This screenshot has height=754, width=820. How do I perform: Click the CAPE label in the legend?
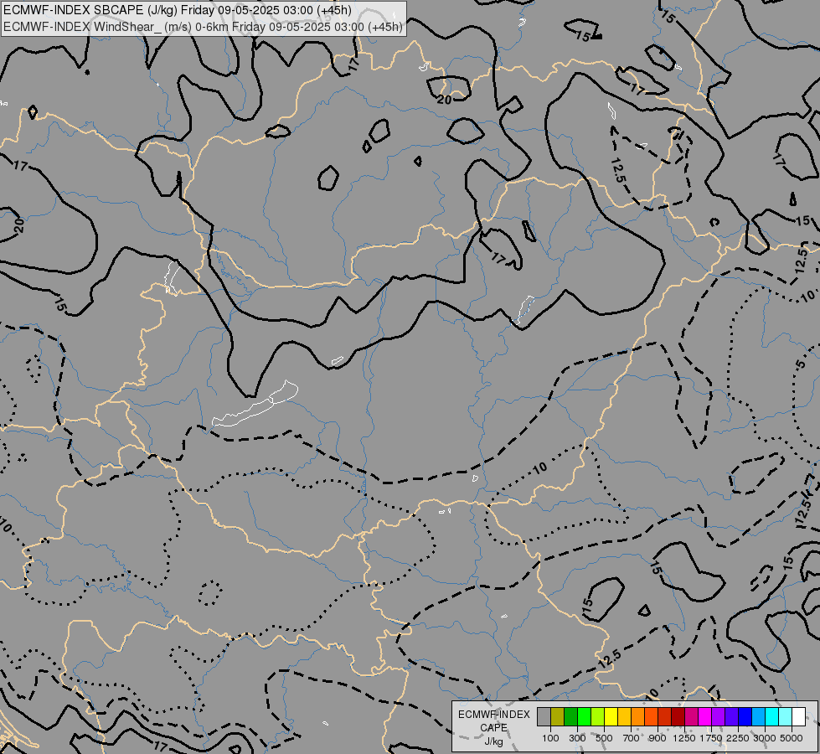coord(493,728)
